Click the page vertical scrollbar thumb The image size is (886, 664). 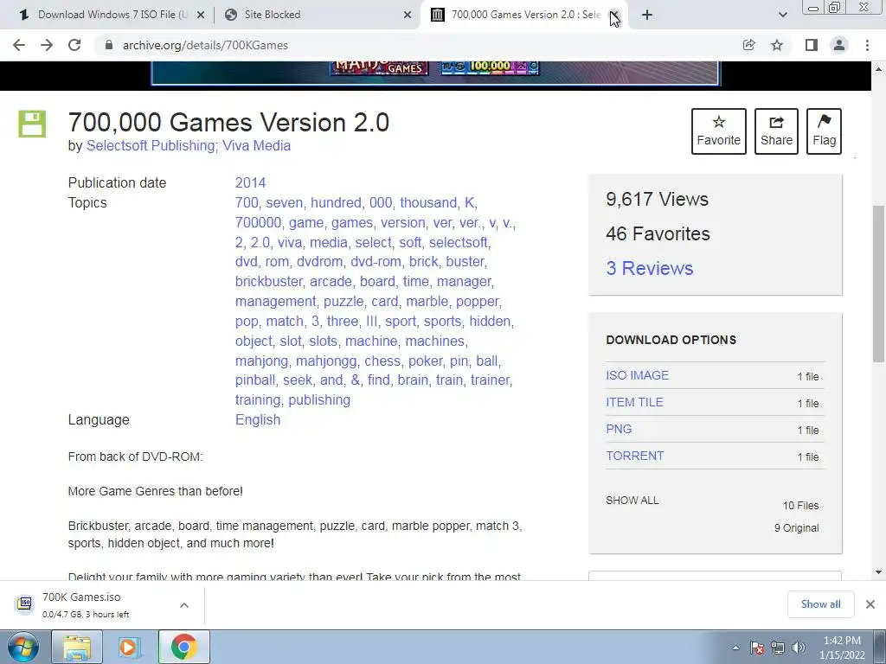[878, 284]
